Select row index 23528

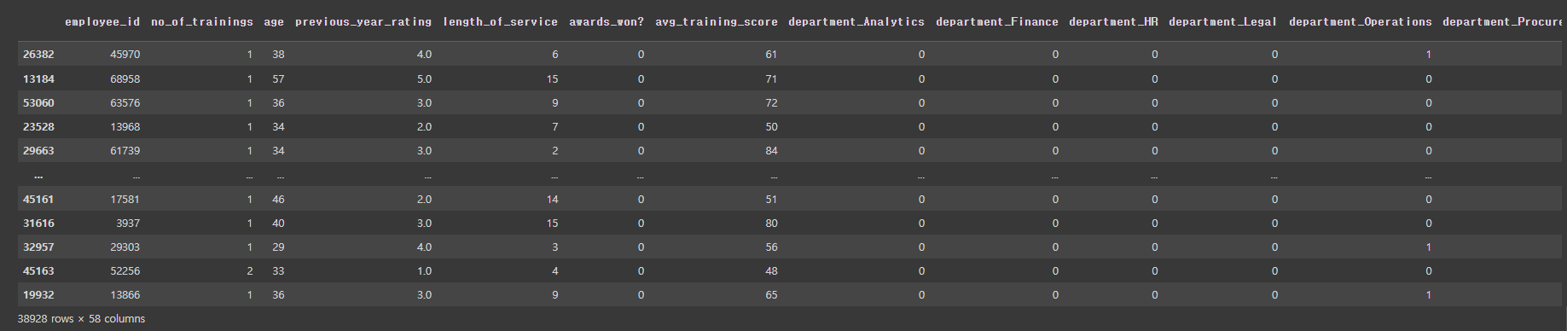(x=38, y=126)
